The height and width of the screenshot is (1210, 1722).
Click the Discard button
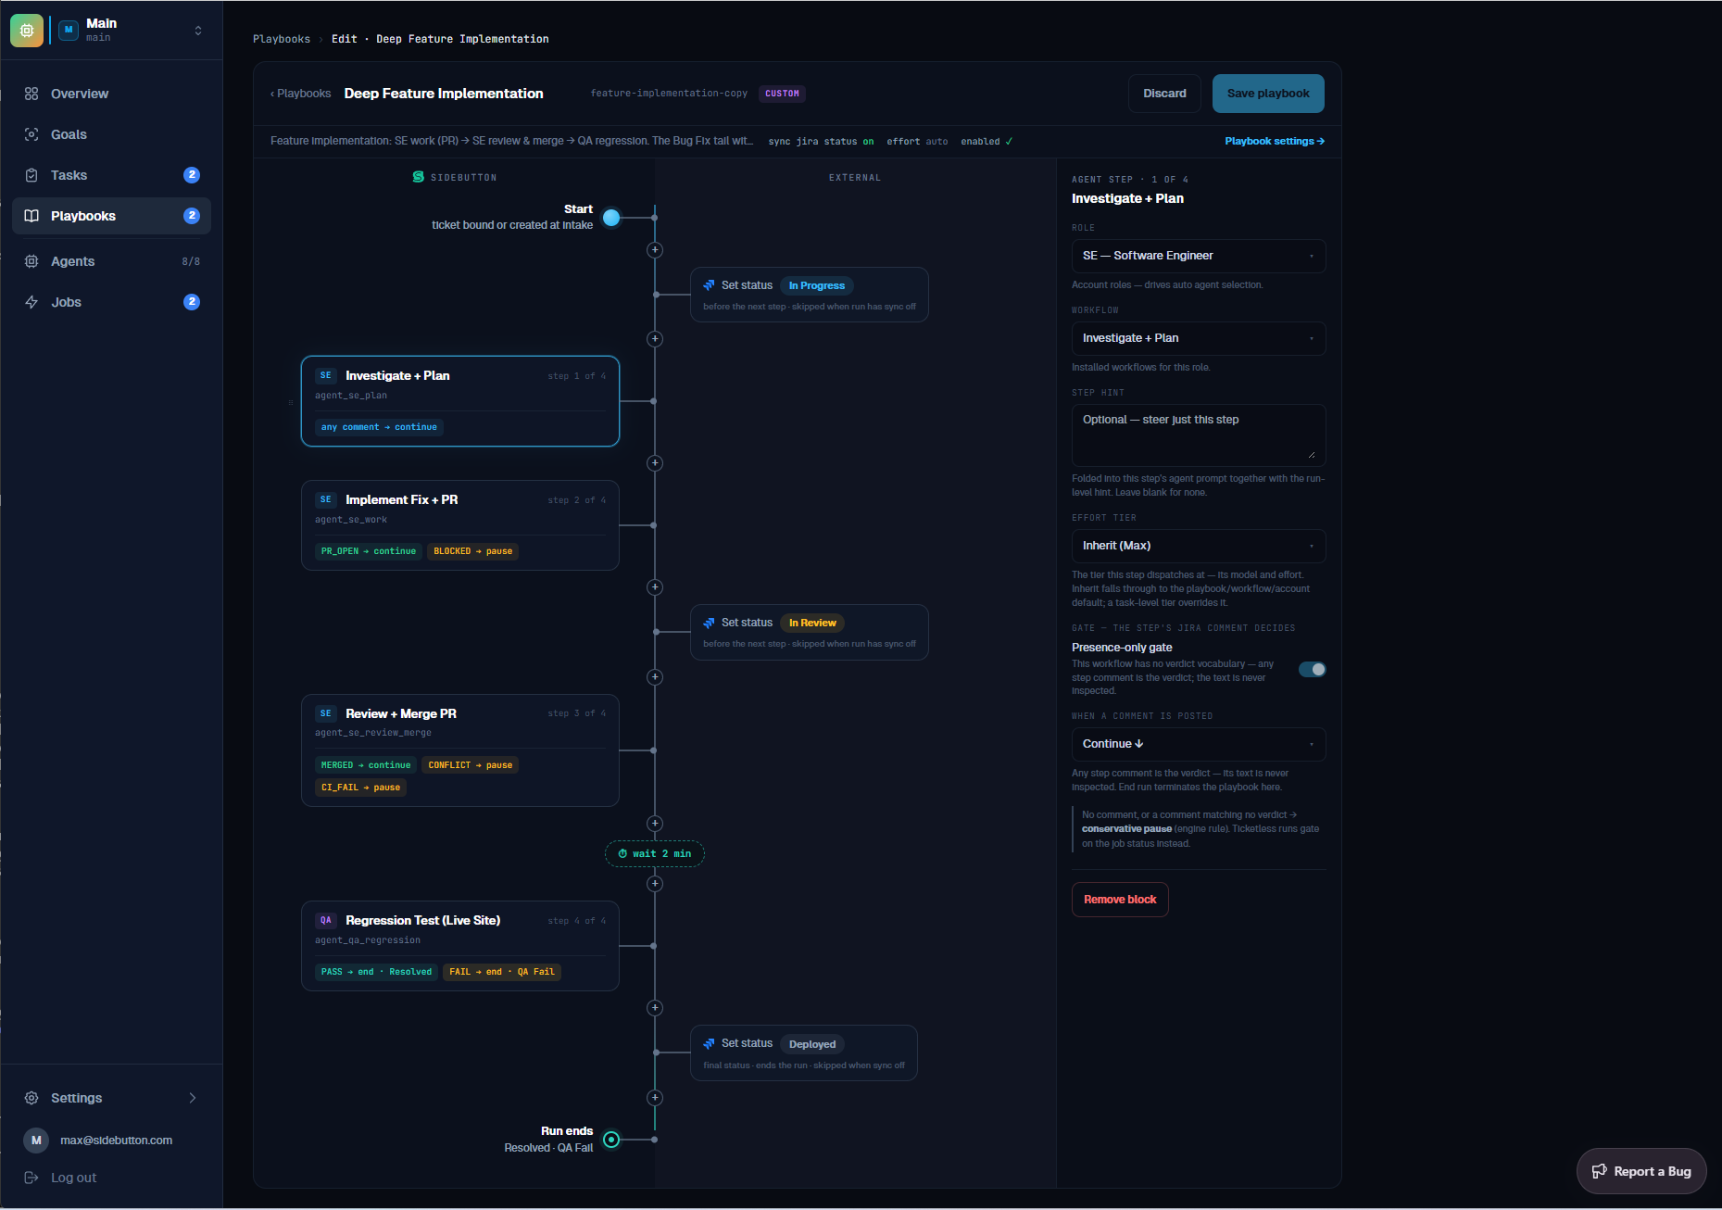click(x=1164, y=94)
